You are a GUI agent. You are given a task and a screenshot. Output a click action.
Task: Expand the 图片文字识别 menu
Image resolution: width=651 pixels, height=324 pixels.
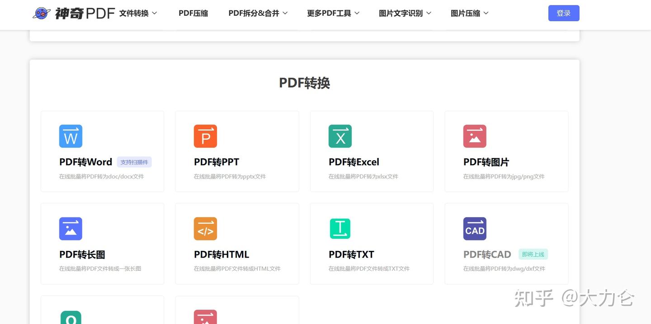point(405,13)
